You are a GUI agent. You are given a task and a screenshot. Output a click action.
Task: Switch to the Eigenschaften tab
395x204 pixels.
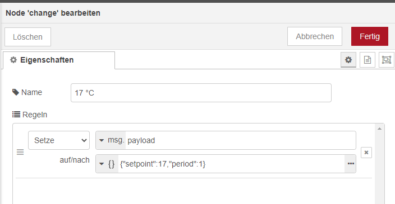click(59, 60)
